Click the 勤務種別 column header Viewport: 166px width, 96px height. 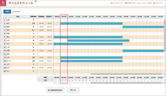click(x=33, y=16)
